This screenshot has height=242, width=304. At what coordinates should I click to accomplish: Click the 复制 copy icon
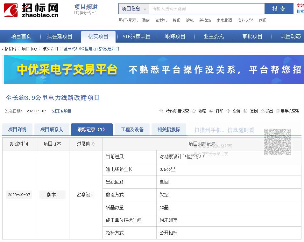245,111
